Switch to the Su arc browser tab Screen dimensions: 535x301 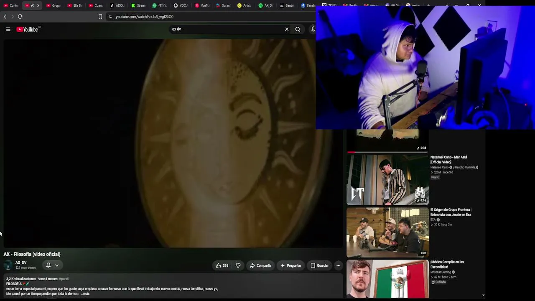224,5
